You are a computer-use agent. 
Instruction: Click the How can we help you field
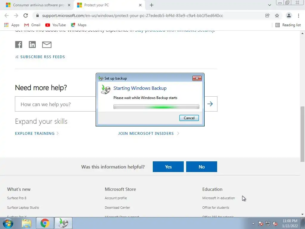pyautogui.click(x=55, y=104)
